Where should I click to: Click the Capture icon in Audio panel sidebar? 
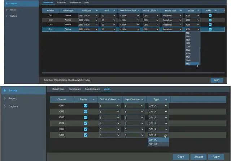[x=5, y=106]
